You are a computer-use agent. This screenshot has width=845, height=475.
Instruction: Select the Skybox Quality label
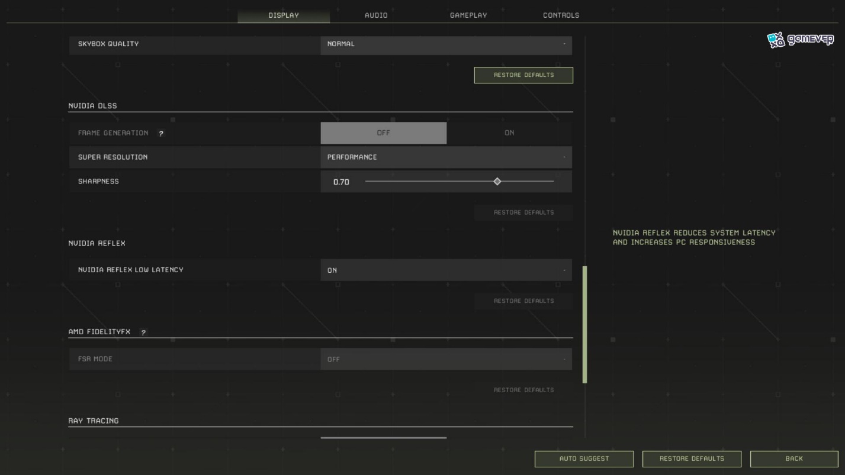(x=108, y=44)
